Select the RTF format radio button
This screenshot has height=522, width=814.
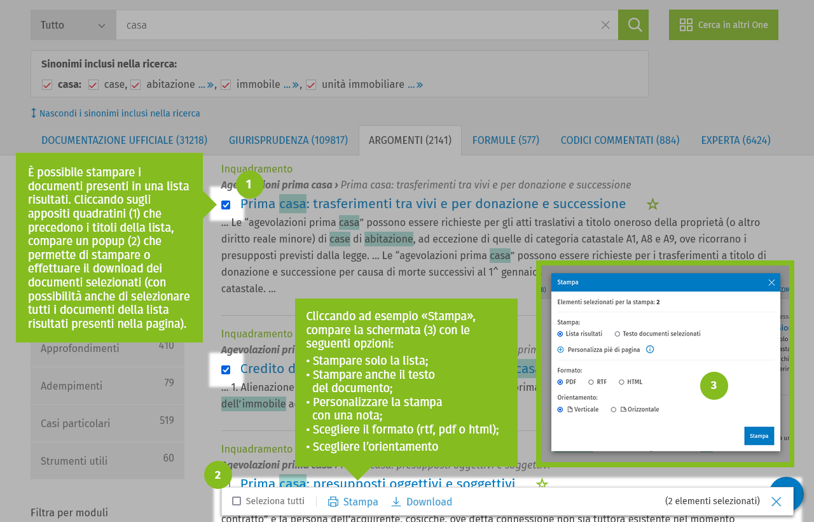tap(591, 382)
